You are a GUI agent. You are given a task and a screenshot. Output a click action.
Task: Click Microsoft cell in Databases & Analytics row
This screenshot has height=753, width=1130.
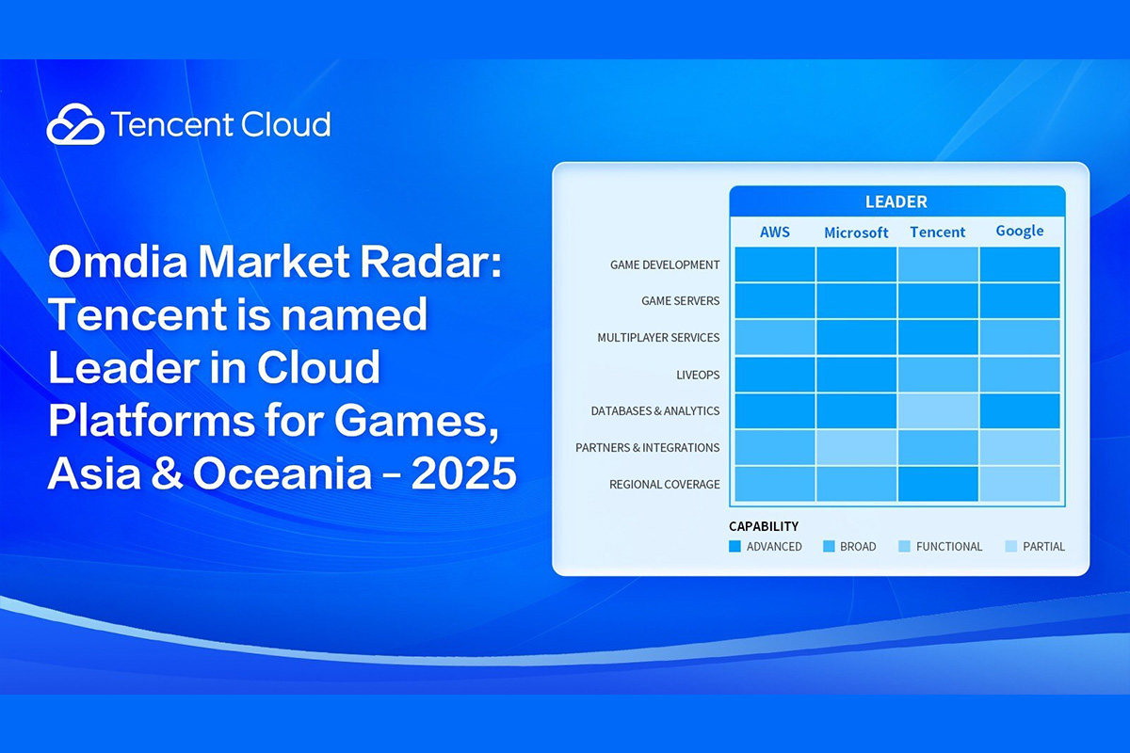click(857, 411)
